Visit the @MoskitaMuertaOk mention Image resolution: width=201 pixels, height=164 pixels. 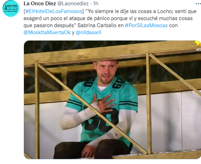point(47,32)
